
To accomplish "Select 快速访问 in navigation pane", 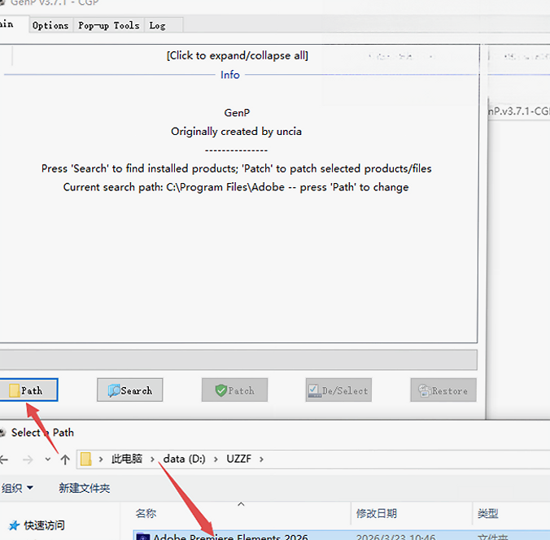I will tap(37, 525).
